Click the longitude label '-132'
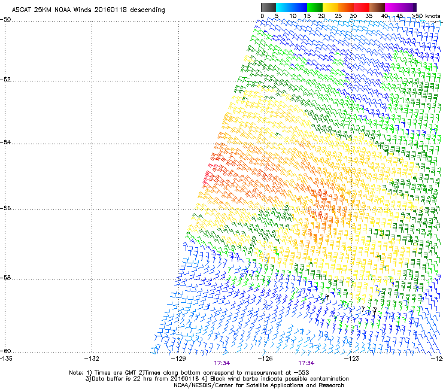 (x=92, y=358)
